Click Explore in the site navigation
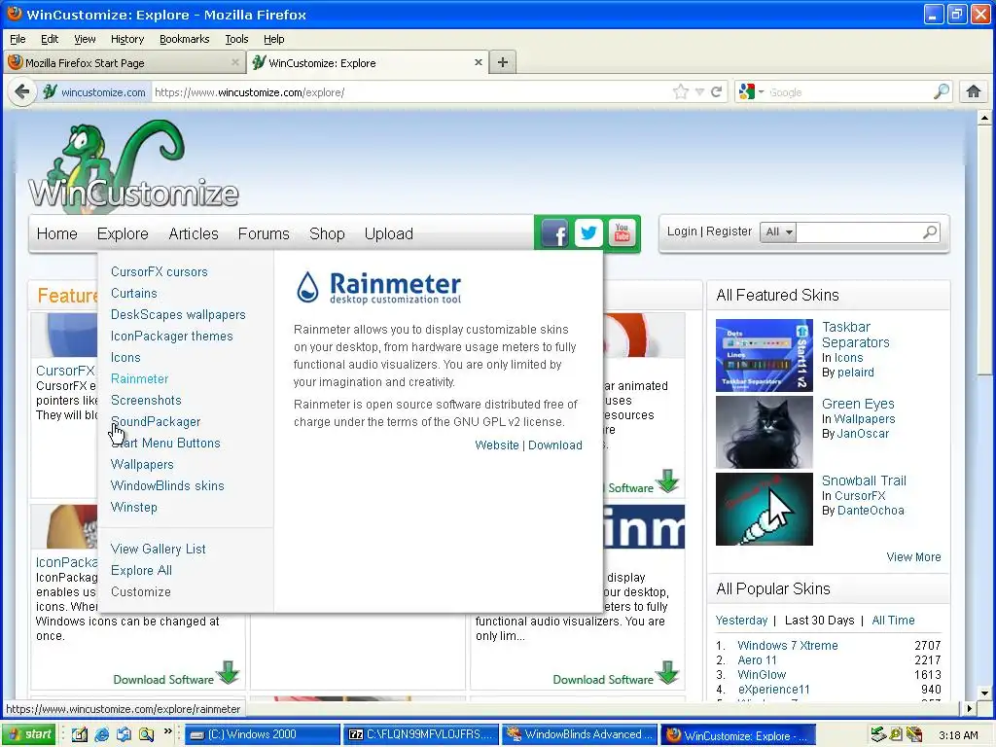The image size is (996, 747). 123,233
